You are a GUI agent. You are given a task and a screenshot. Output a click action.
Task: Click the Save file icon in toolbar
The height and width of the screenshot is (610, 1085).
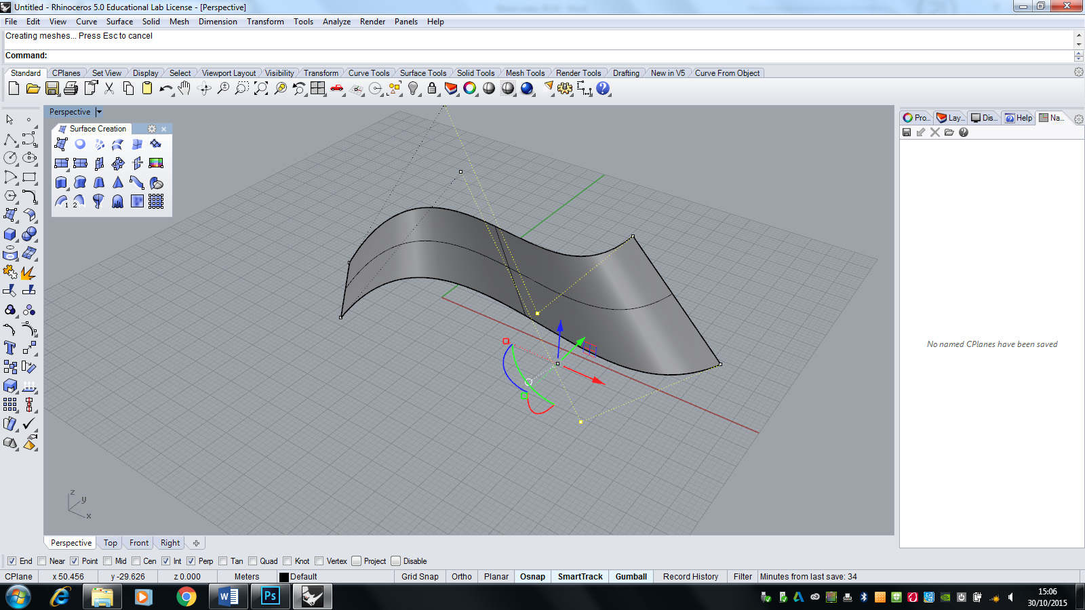[52, 89]
